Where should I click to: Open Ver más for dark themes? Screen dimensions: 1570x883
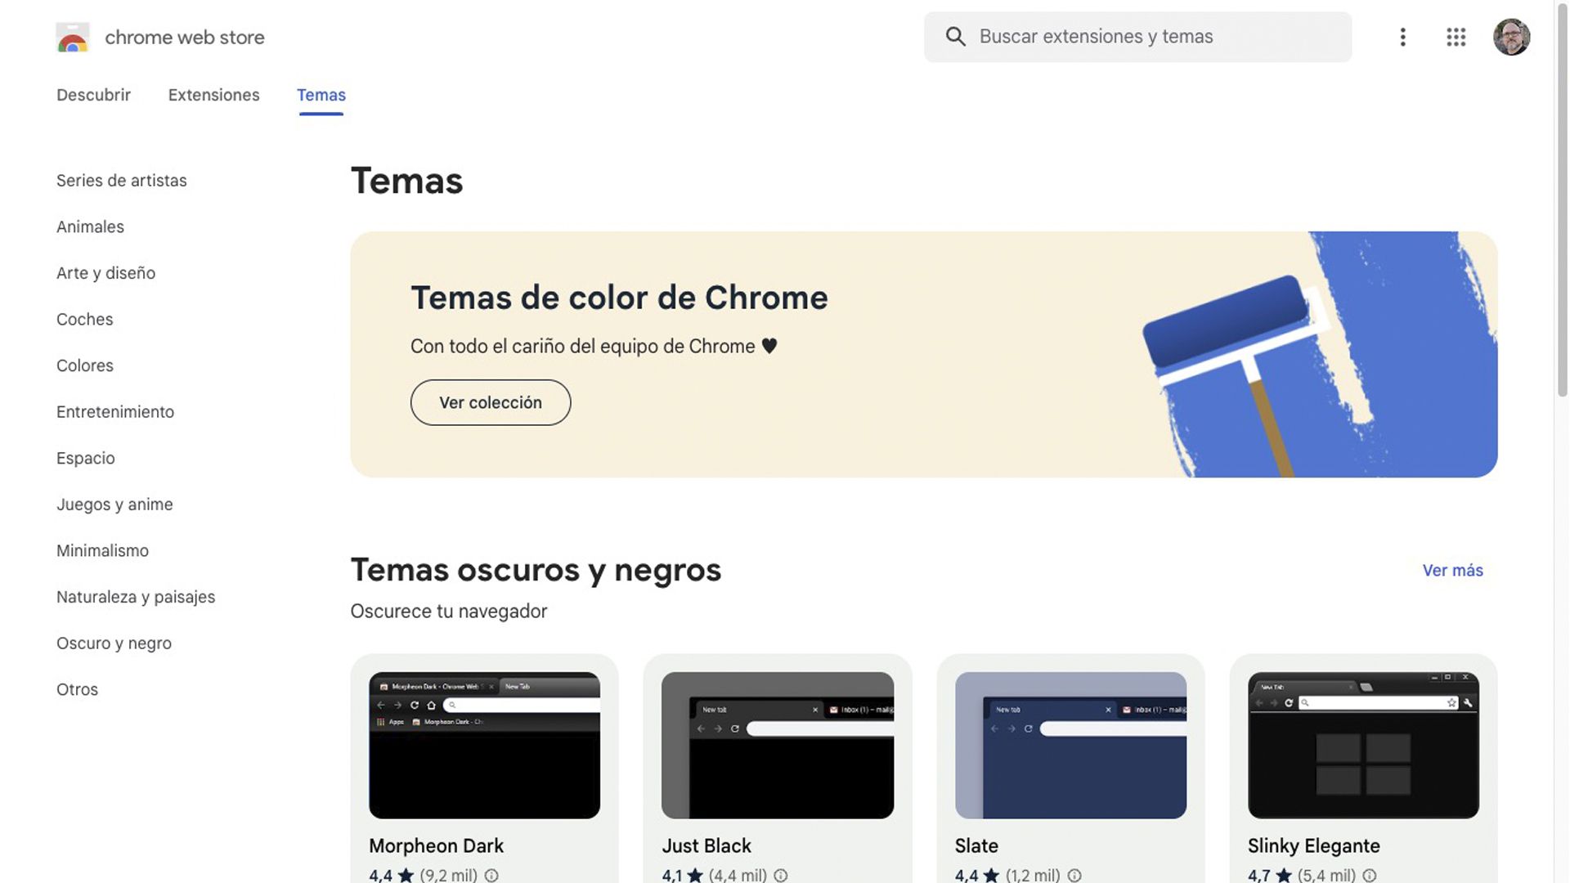[x=1452, y=570]
